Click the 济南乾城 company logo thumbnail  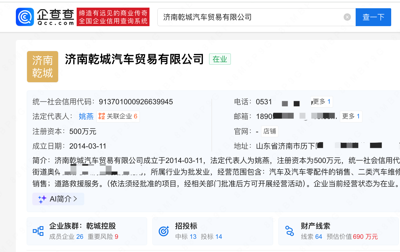pyautogui.click(x=43, y=67)
